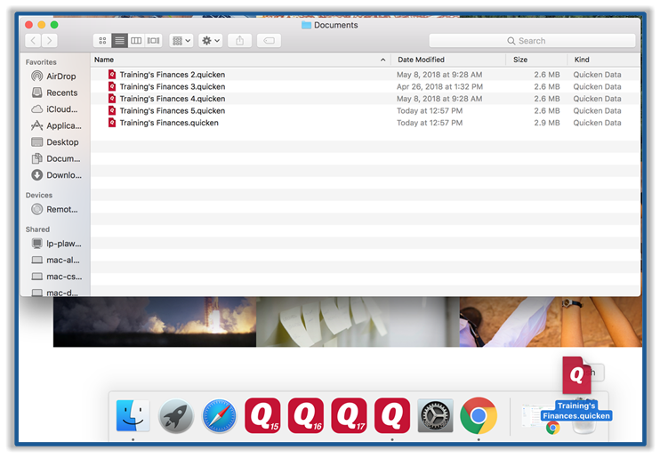This screenshot has width=660, height=458.
Task: Click the Finder icon in the dock
Action: (x=133, y=415)
